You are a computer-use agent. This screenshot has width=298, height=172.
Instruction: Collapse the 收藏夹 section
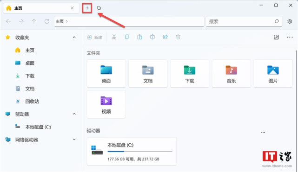74,38
